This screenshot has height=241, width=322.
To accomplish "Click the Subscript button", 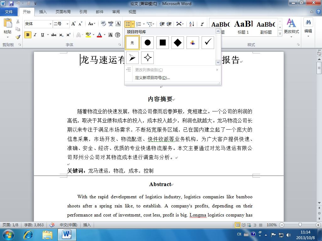I will click(61, 35).
